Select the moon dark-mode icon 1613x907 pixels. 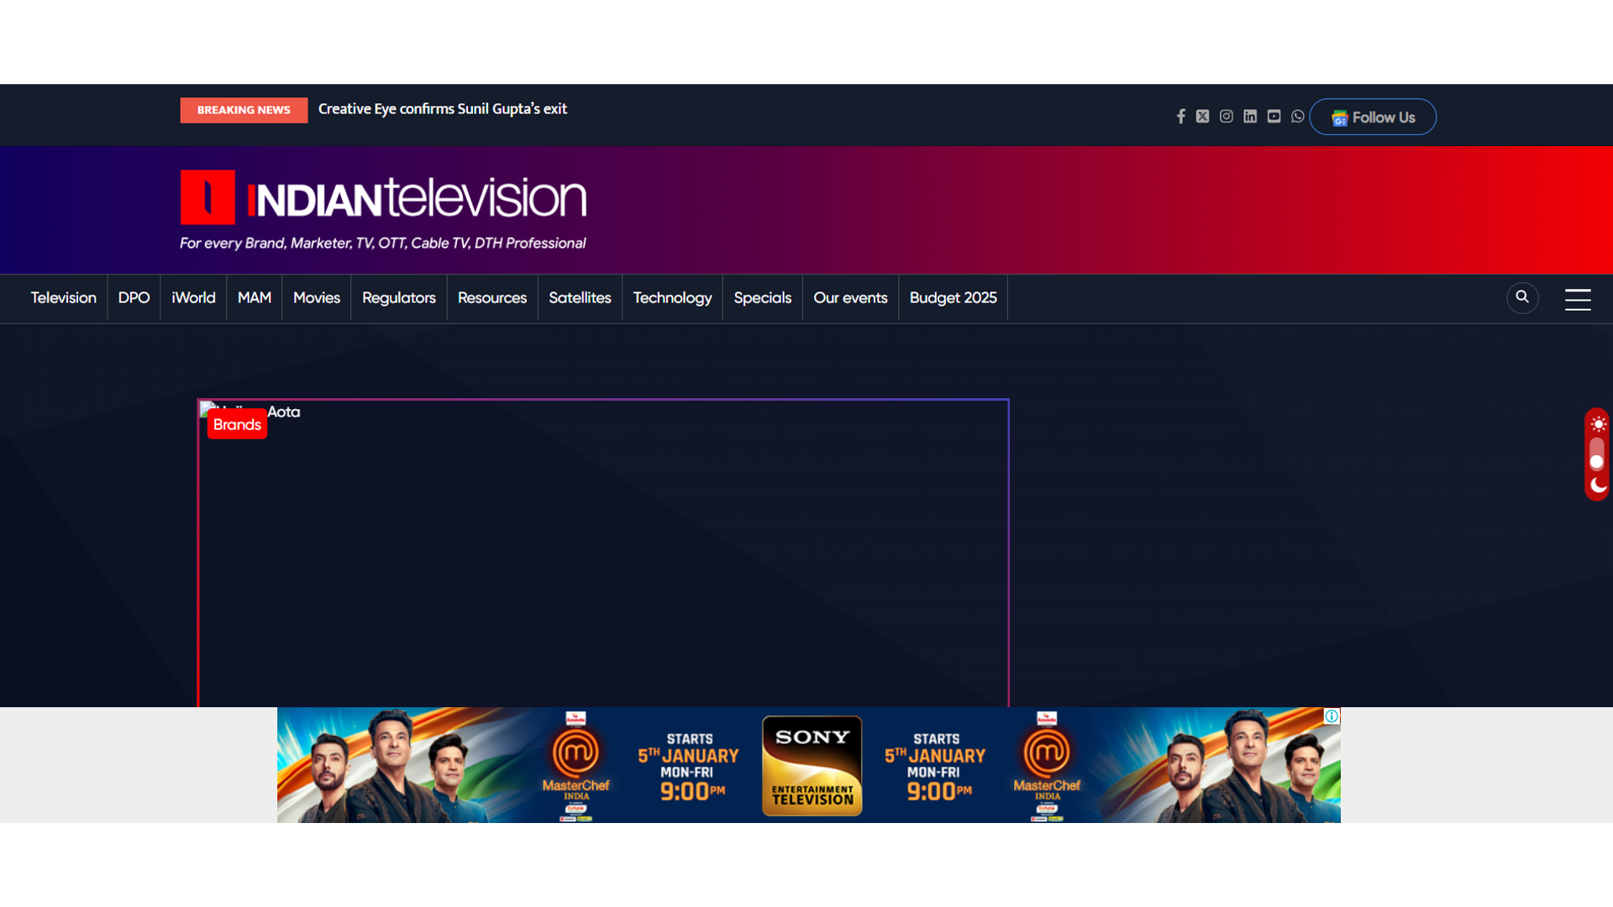(x=1598, y=485)
